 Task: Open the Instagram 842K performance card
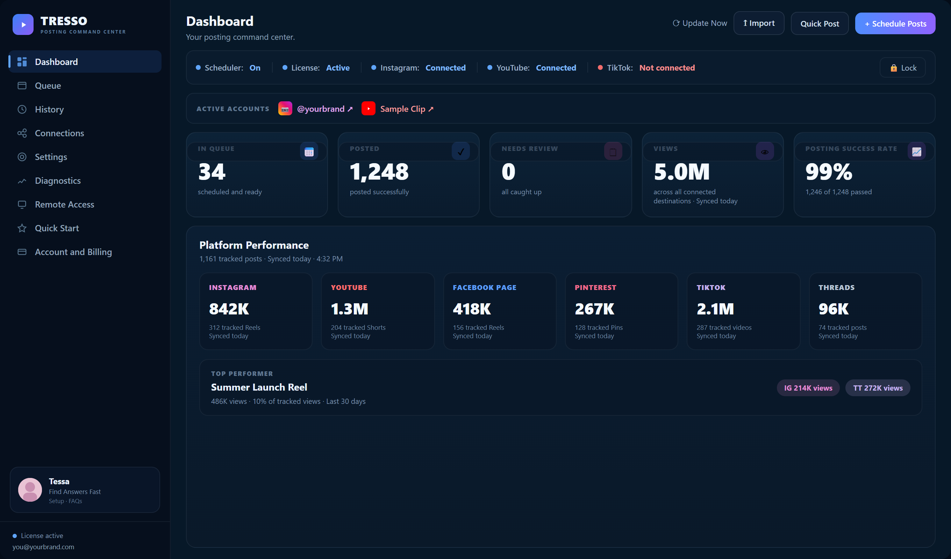(256, 311)
